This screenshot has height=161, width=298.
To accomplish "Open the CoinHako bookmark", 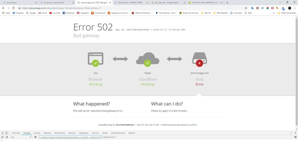I will point(236,13).
